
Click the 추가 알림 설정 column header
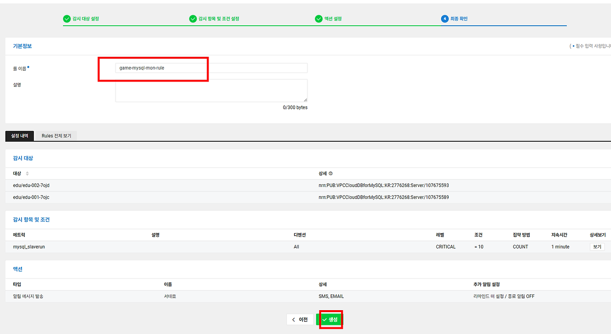tap(486, 284)
